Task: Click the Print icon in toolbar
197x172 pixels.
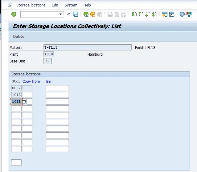Action: tap(110, 14)
